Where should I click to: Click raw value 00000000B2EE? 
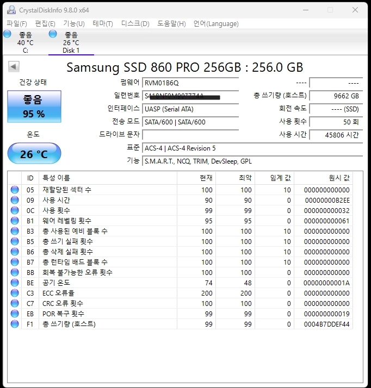coord(327,200)
